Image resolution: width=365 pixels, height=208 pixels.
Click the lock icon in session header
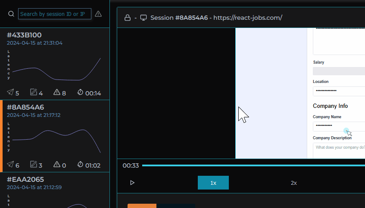(x=127, y=18)
